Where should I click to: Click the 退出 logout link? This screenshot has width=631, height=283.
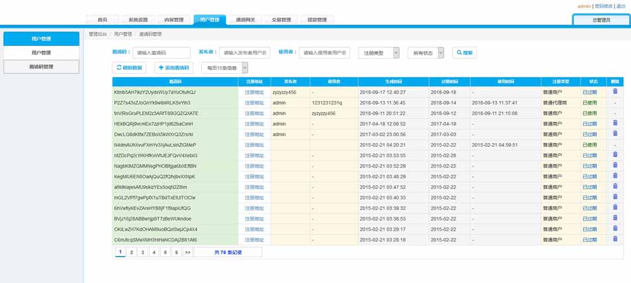coord(621,6)
